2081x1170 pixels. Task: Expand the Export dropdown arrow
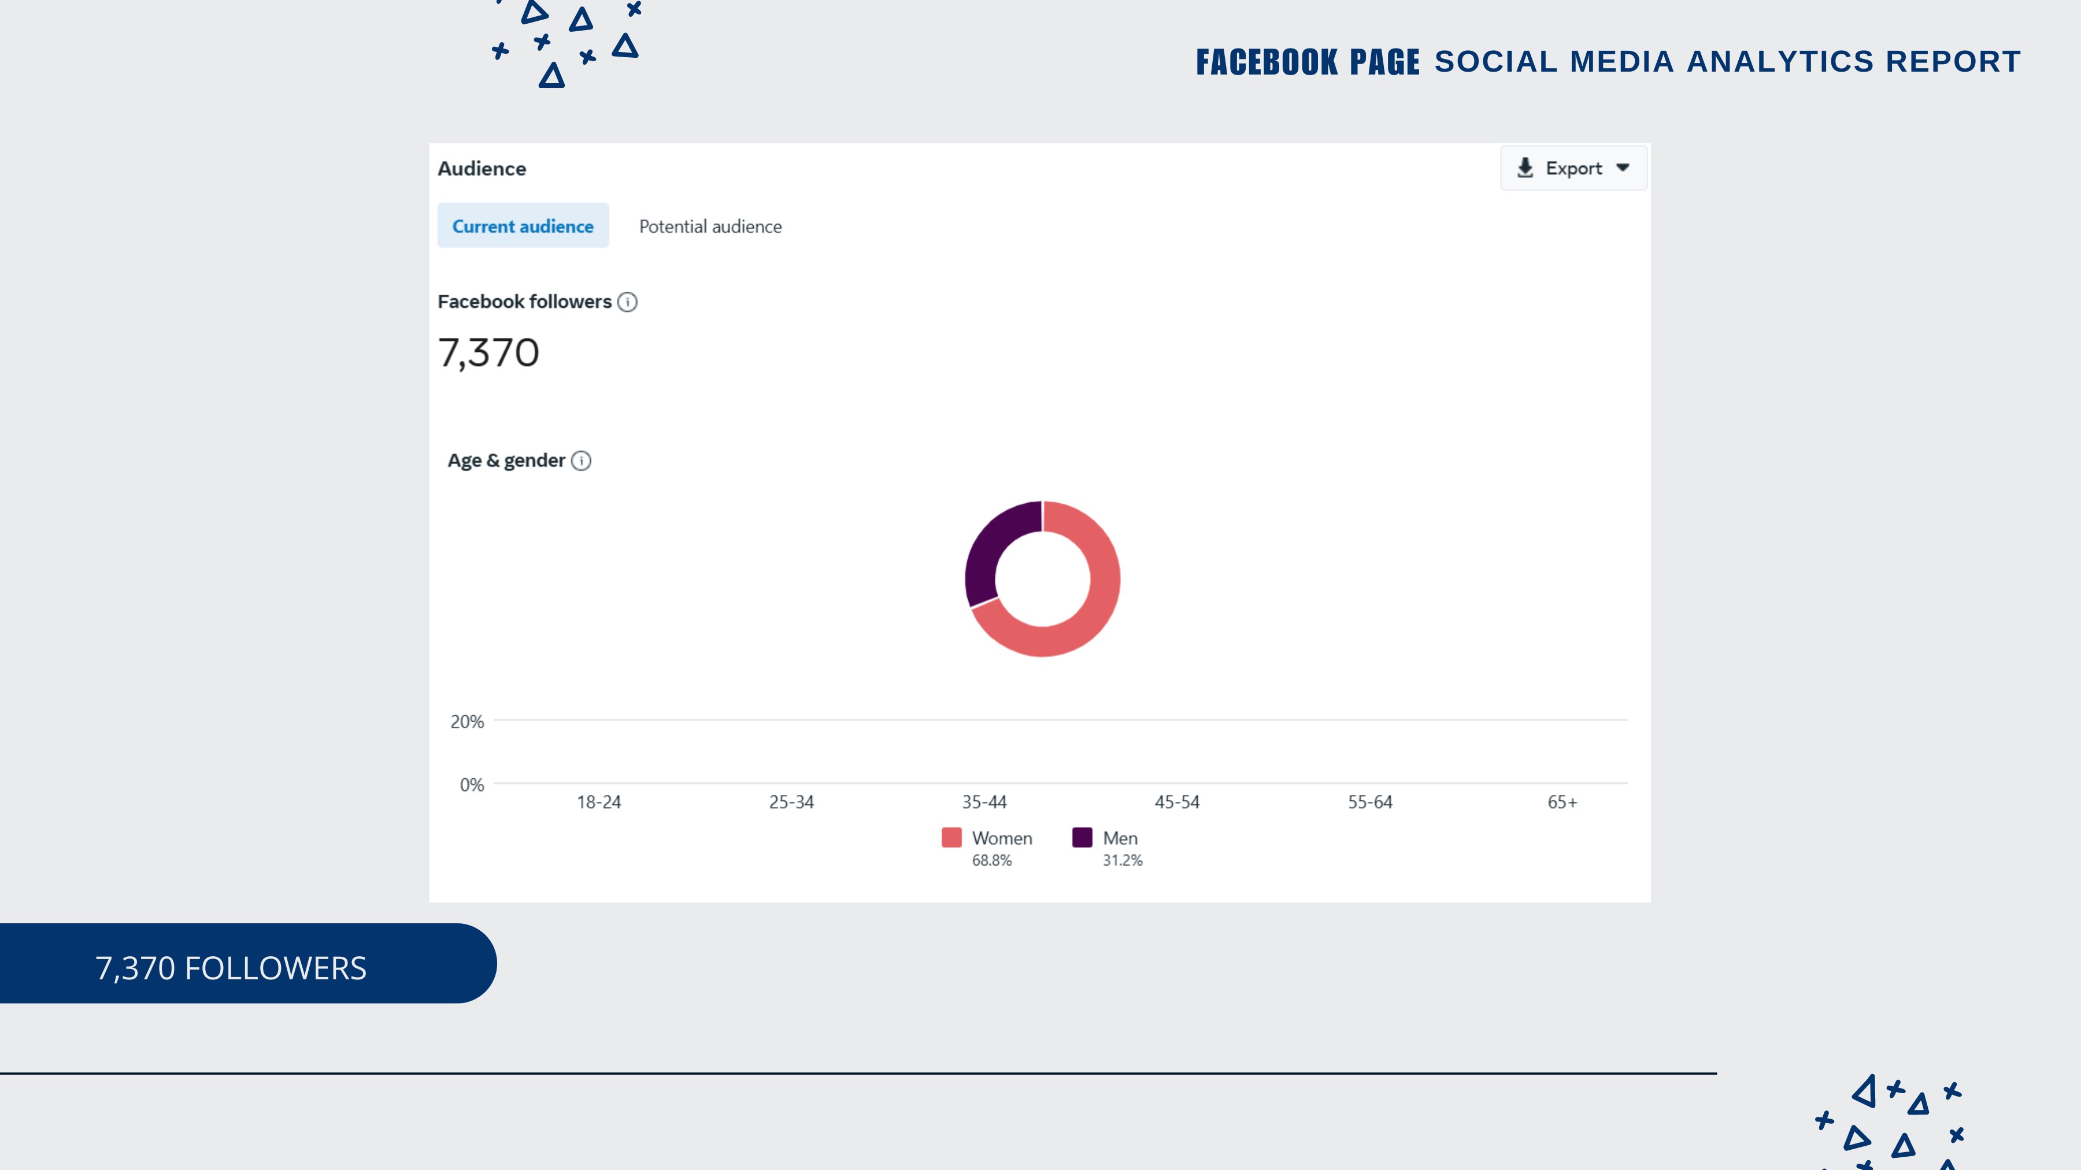point(1622,168)
